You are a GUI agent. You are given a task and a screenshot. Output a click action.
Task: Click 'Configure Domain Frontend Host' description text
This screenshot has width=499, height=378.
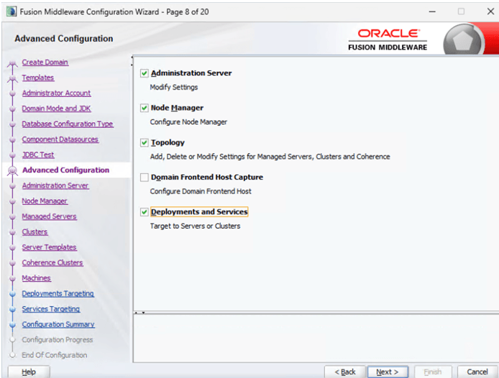pos(201,191)
